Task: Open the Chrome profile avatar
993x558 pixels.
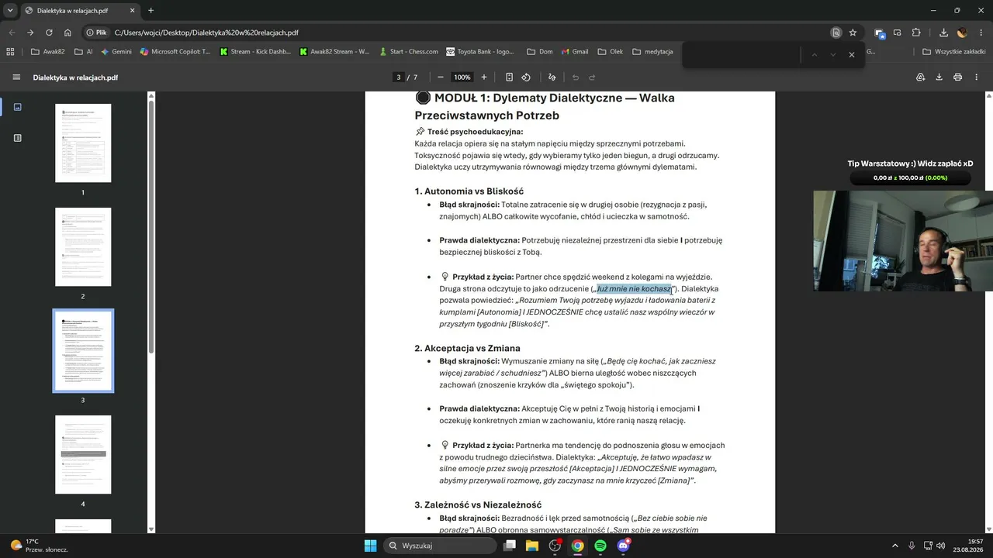Action: tap(962, 33)
